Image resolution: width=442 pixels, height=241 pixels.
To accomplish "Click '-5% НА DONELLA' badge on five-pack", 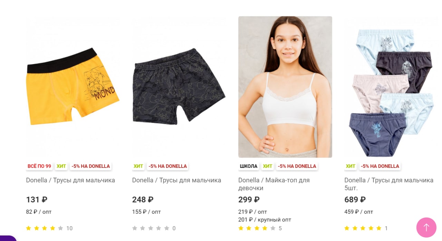I will pos(380,166).
